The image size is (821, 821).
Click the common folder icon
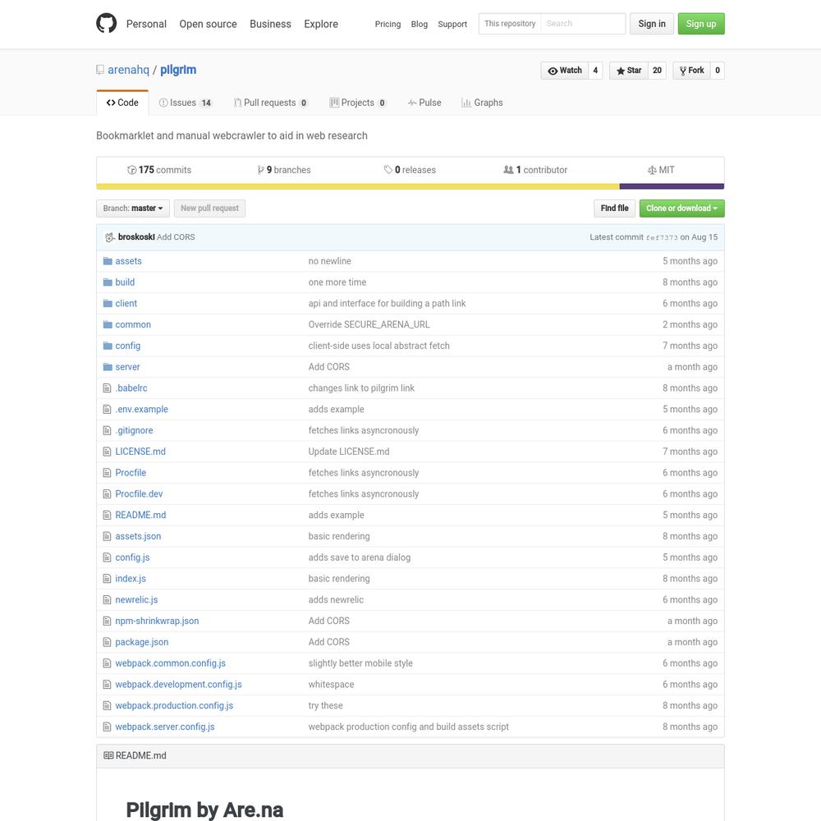click(x=108, y=324)
